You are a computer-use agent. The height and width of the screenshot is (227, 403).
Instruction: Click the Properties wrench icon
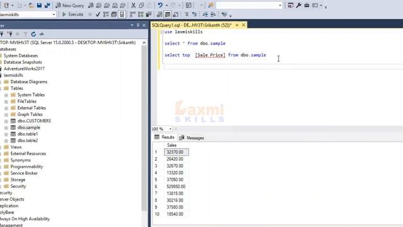click(298, 5)
